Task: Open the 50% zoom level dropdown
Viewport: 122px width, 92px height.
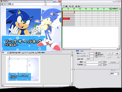Action: (x=8, y=53)
